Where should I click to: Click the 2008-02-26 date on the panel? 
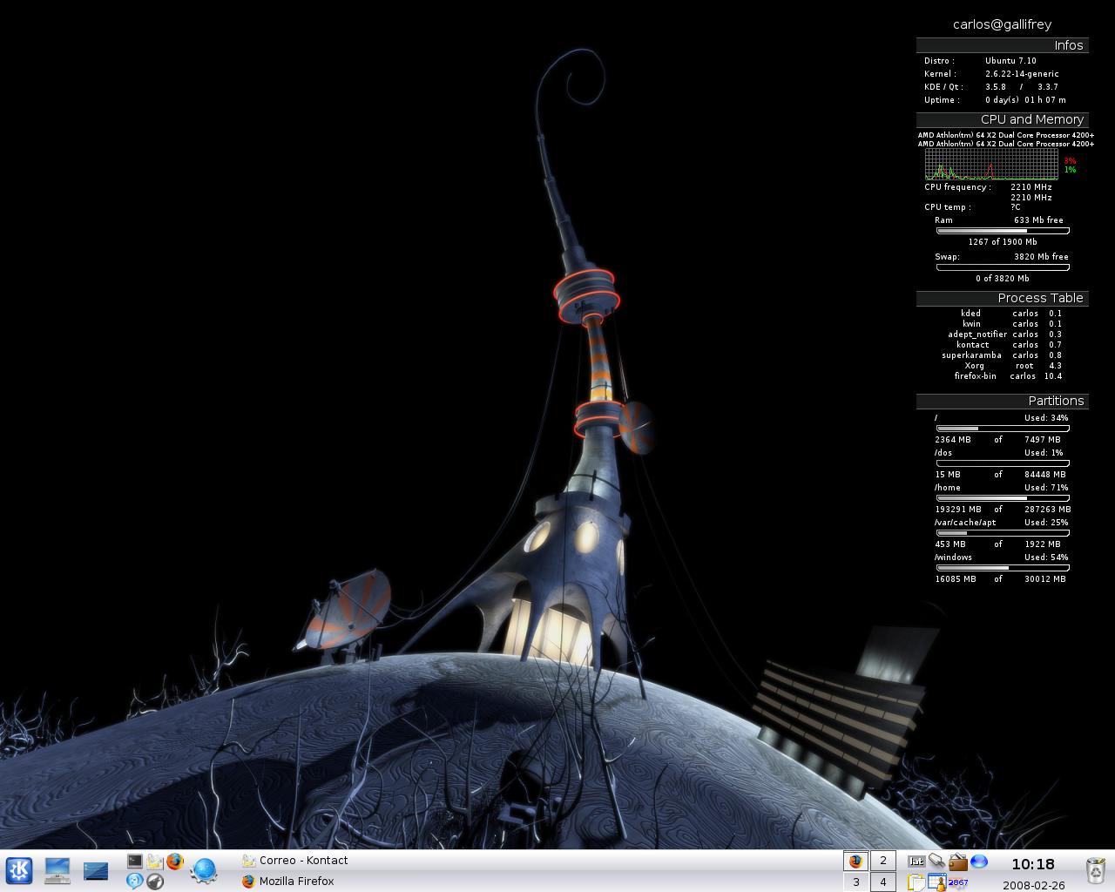[1033, 884]
